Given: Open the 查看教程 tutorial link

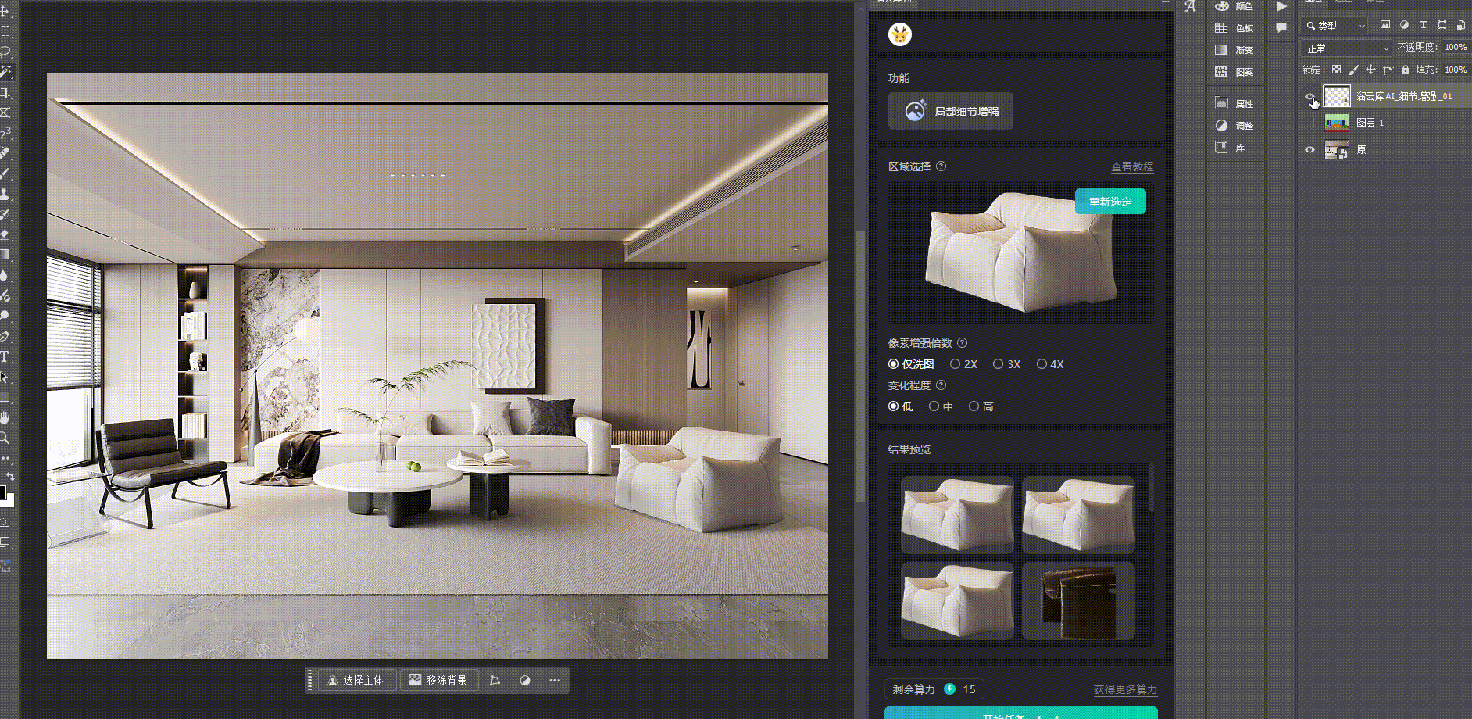Looking at the screenshot, I should 1132,166.
